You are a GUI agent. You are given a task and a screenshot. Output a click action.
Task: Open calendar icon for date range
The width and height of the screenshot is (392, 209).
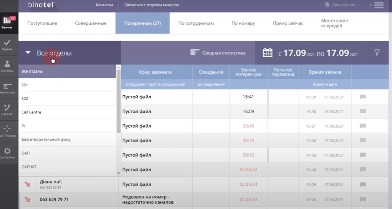(x=267, y=53)
